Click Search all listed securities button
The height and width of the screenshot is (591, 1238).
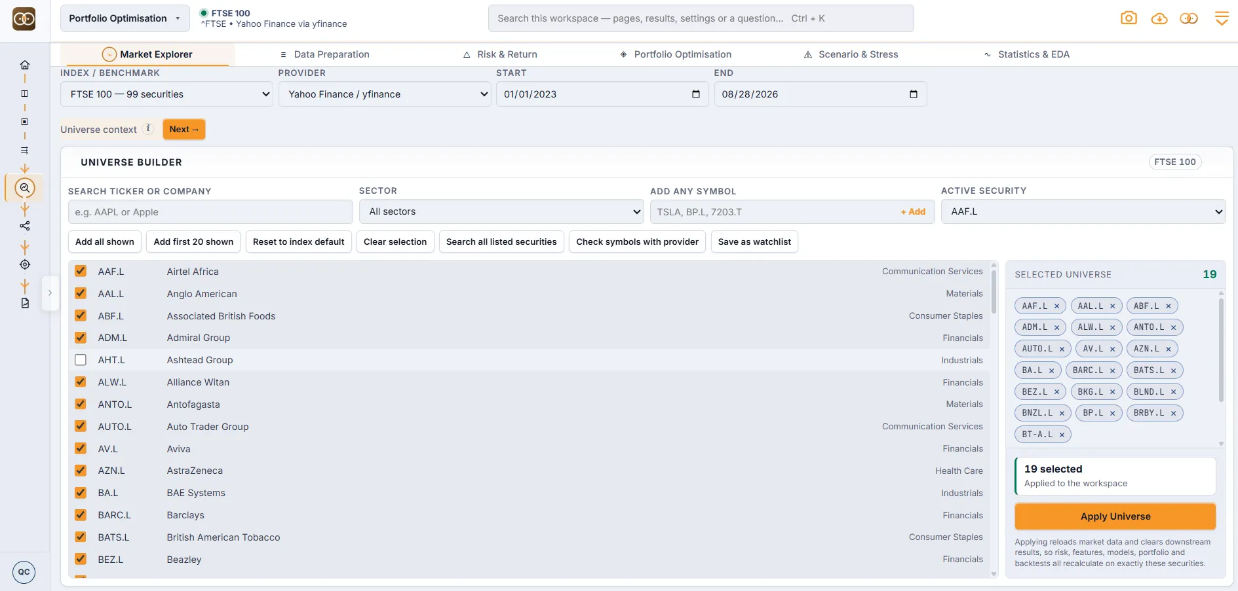[x=501, y=242]
